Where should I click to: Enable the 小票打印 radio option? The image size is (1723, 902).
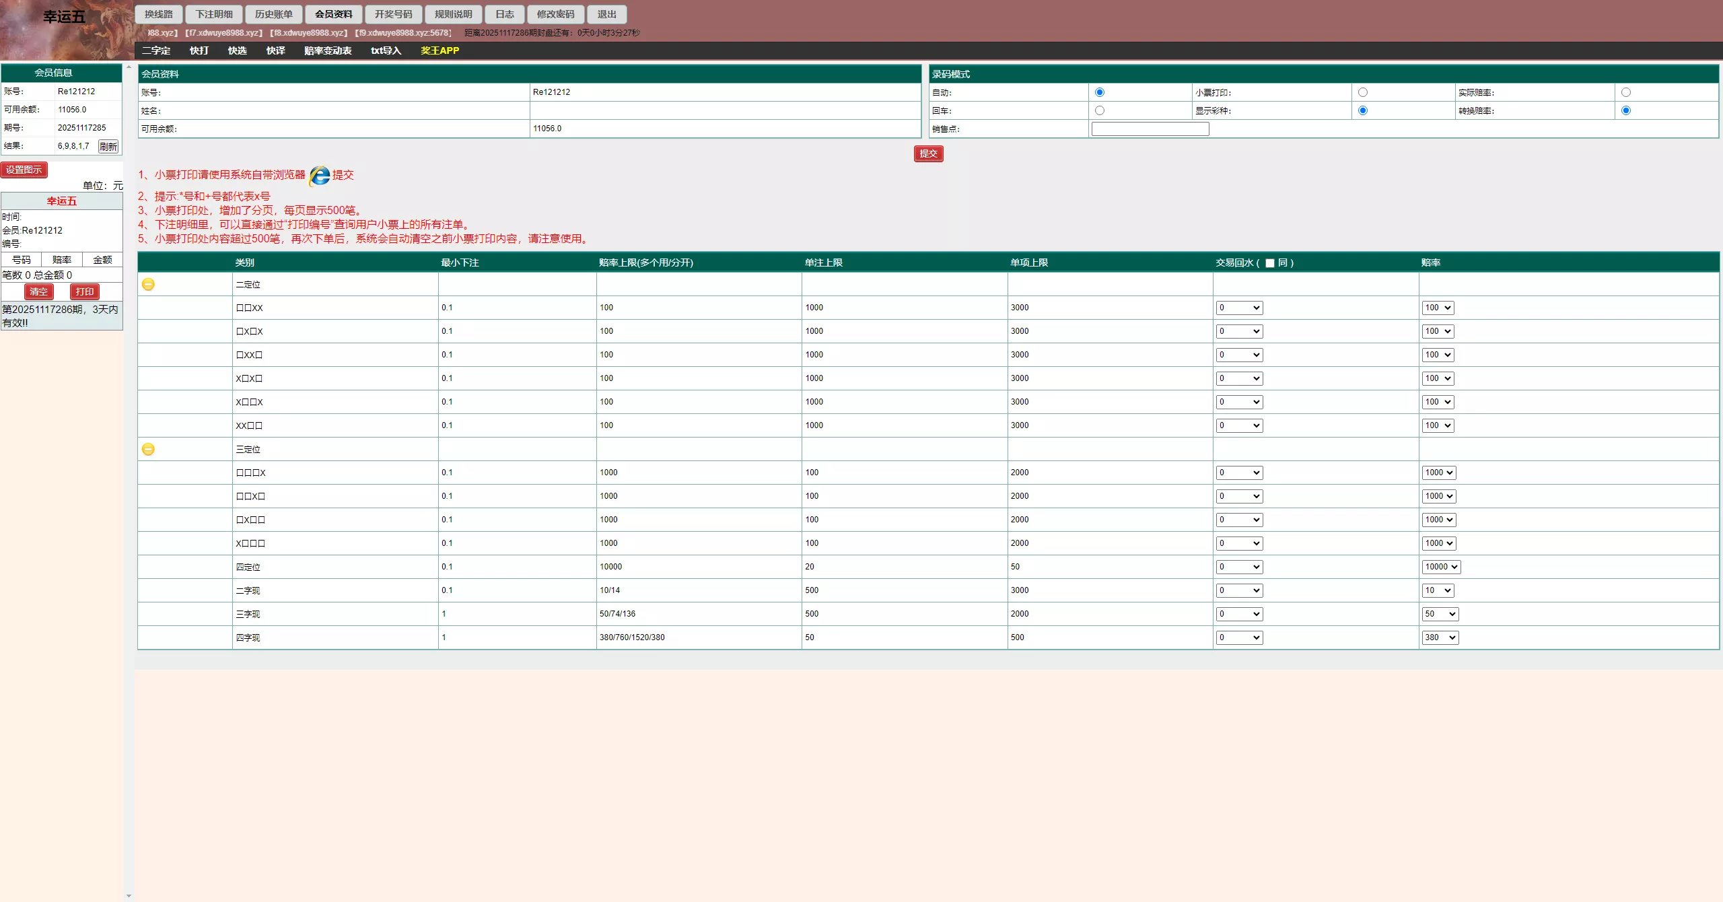1363,92
